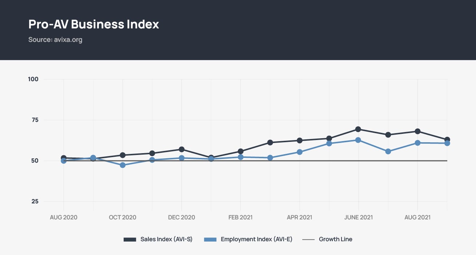Click the dark Sales Index legend swatch
Image resolution: width=476 pixels, height=255 pixels.
click(129, 239)
